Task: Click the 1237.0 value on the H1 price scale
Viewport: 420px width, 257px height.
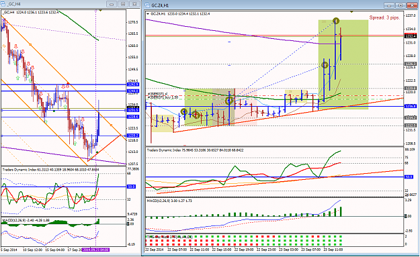Action: point(410,15)
